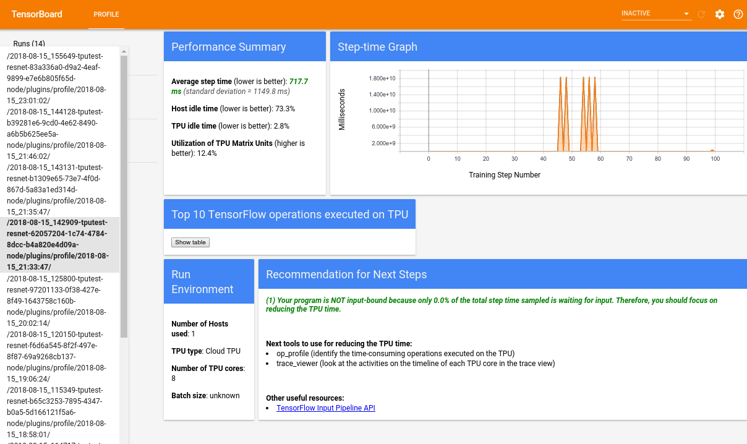Click the scrollbar up arrow in runs list

[x=124, y=51]
